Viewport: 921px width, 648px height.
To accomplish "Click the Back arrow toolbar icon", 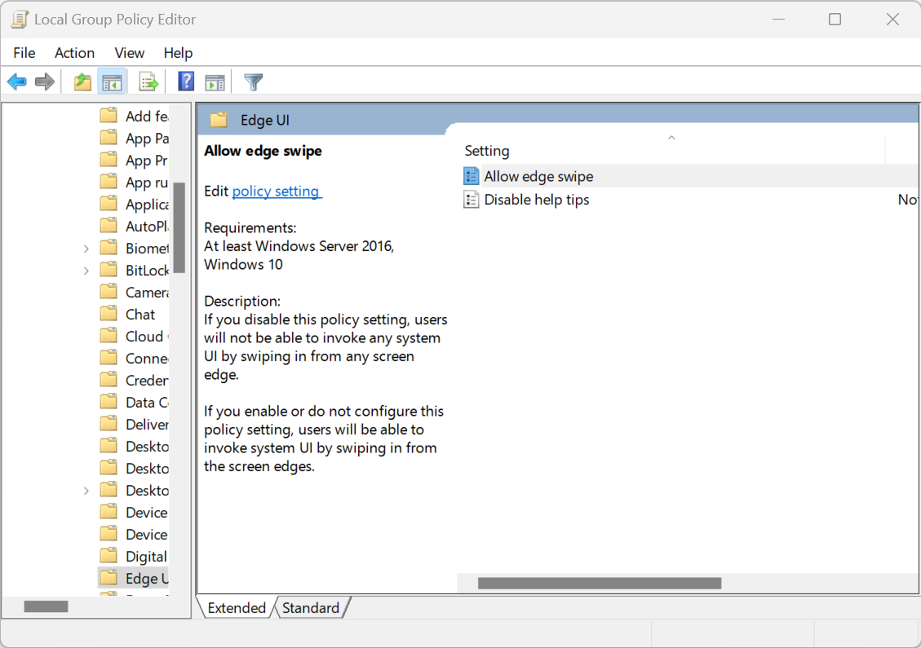I will point(17,82).
